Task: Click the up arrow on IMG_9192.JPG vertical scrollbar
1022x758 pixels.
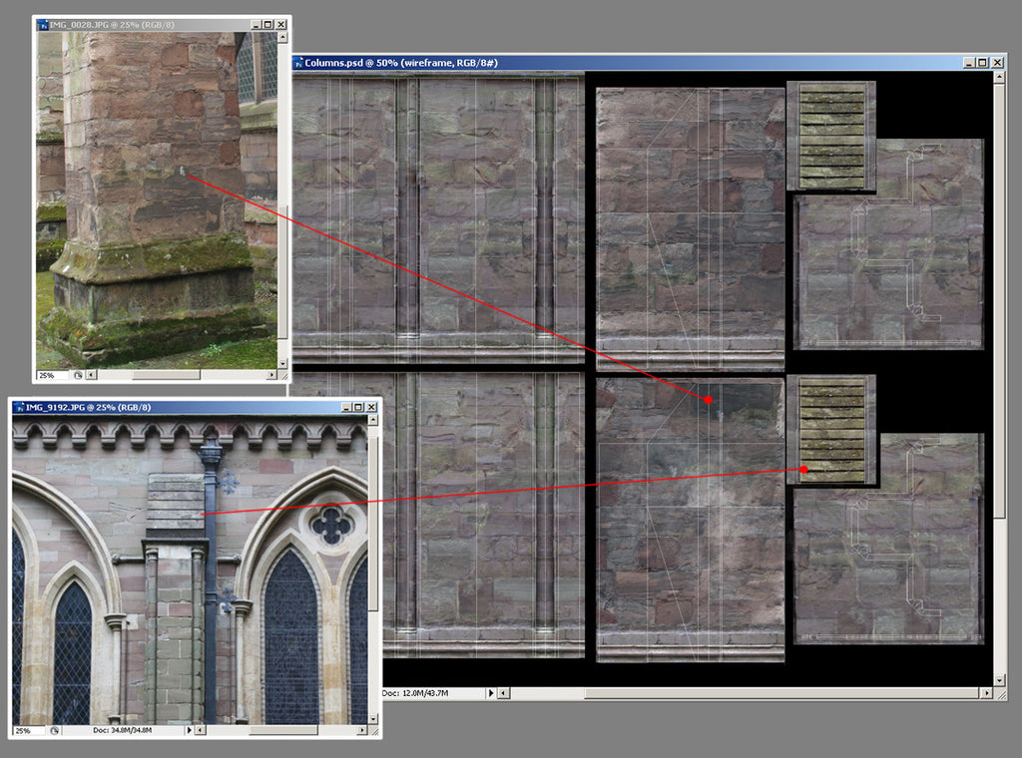Action: coord(373,419)
